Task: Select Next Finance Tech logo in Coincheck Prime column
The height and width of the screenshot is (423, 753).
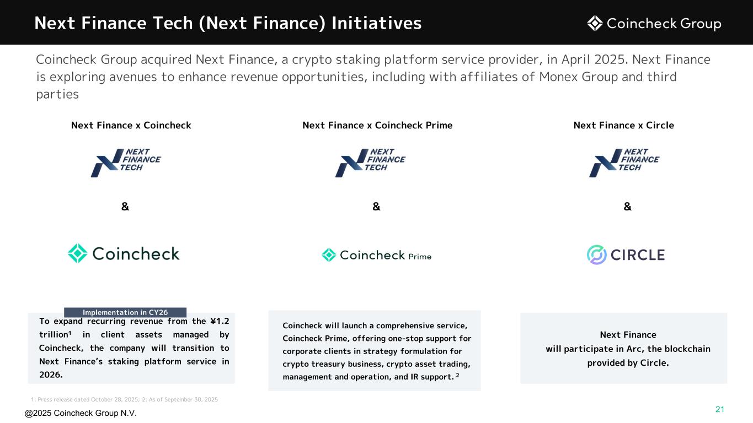Action: pyautogui.click(x=370, y=162)
